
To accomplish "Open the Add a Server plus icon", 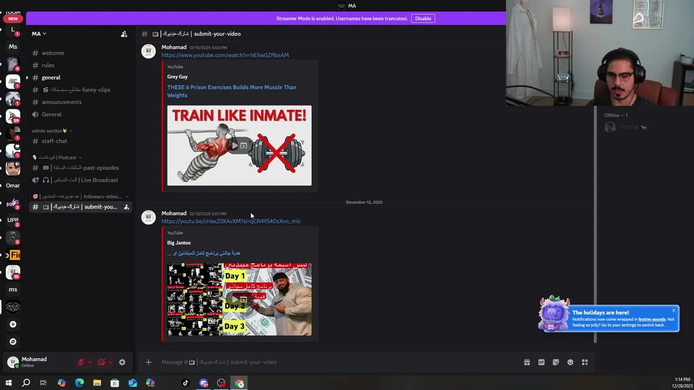I will coord(13,324).
